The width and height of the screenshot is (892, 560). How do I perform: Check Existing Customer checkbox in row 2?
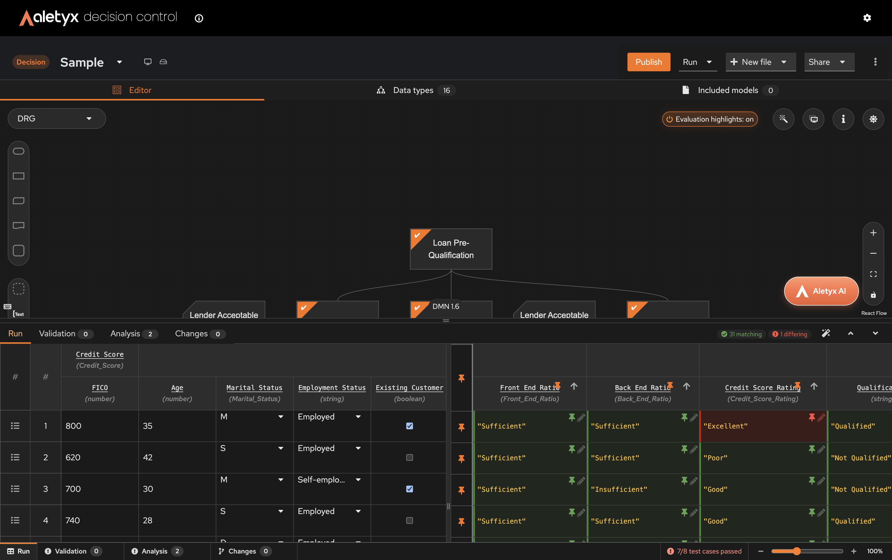tap(409, 457)
